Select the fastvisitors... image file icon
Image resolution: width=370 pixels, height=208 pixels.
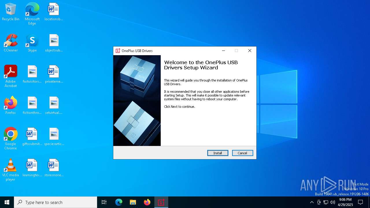(32, 75)
